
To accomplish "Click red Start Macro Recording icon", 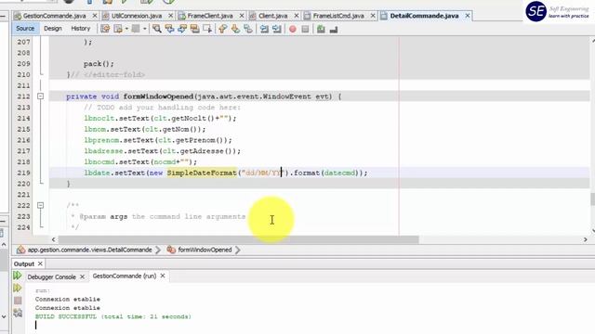I will pyautogui.click(x=293, y=29).
